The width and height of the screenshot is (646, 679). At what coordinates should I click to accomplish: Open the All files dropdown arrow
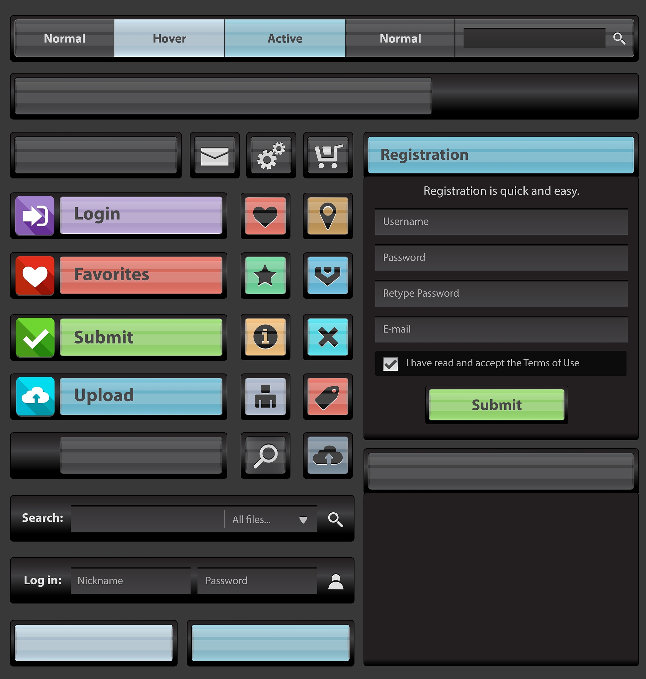303,520
